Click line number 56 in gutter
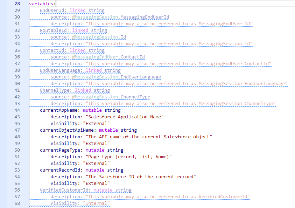The width and height of the screenshot is (295, 208). (x=17, y=190)
